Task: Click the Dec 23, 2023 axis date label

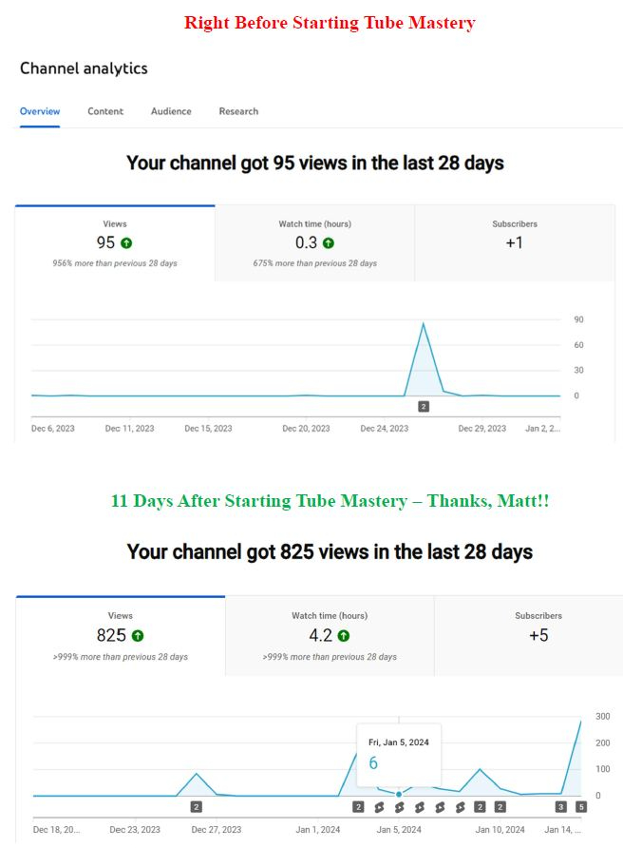Action: click(x=135, y=830)
